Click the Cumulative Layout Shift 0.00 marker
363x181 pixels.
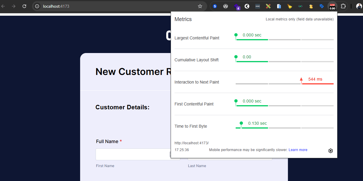tap(236, 57)
